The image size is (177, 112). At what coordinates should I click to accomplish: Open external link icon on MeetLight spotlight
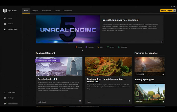(x=163, y=102)
